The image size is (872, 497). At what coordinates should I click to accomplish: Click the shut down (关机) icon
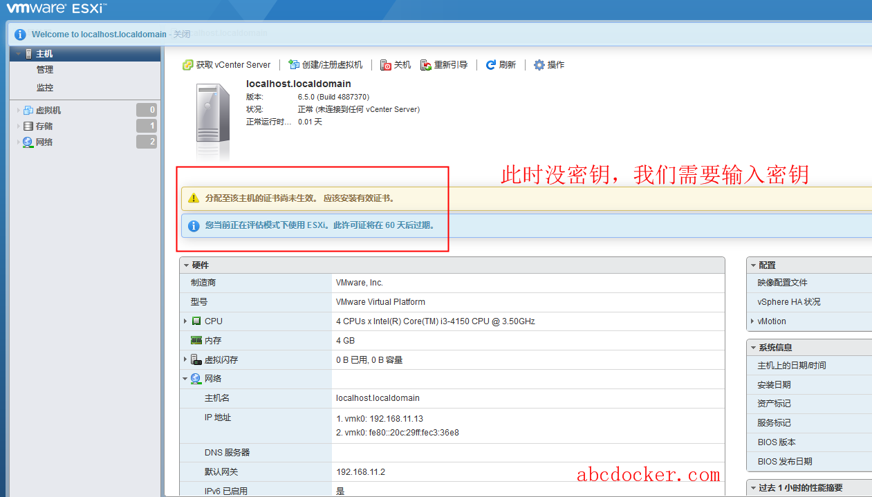[x=386, y=65]
